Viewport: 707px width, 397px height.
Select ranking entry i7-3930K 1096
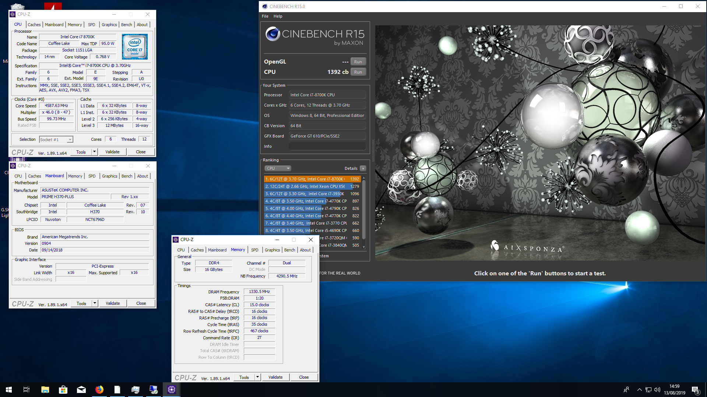(312, 194)
